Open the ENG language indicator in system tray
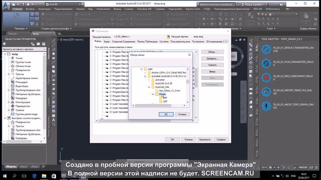This screenshot has height=180, width=321. (293, 176)
